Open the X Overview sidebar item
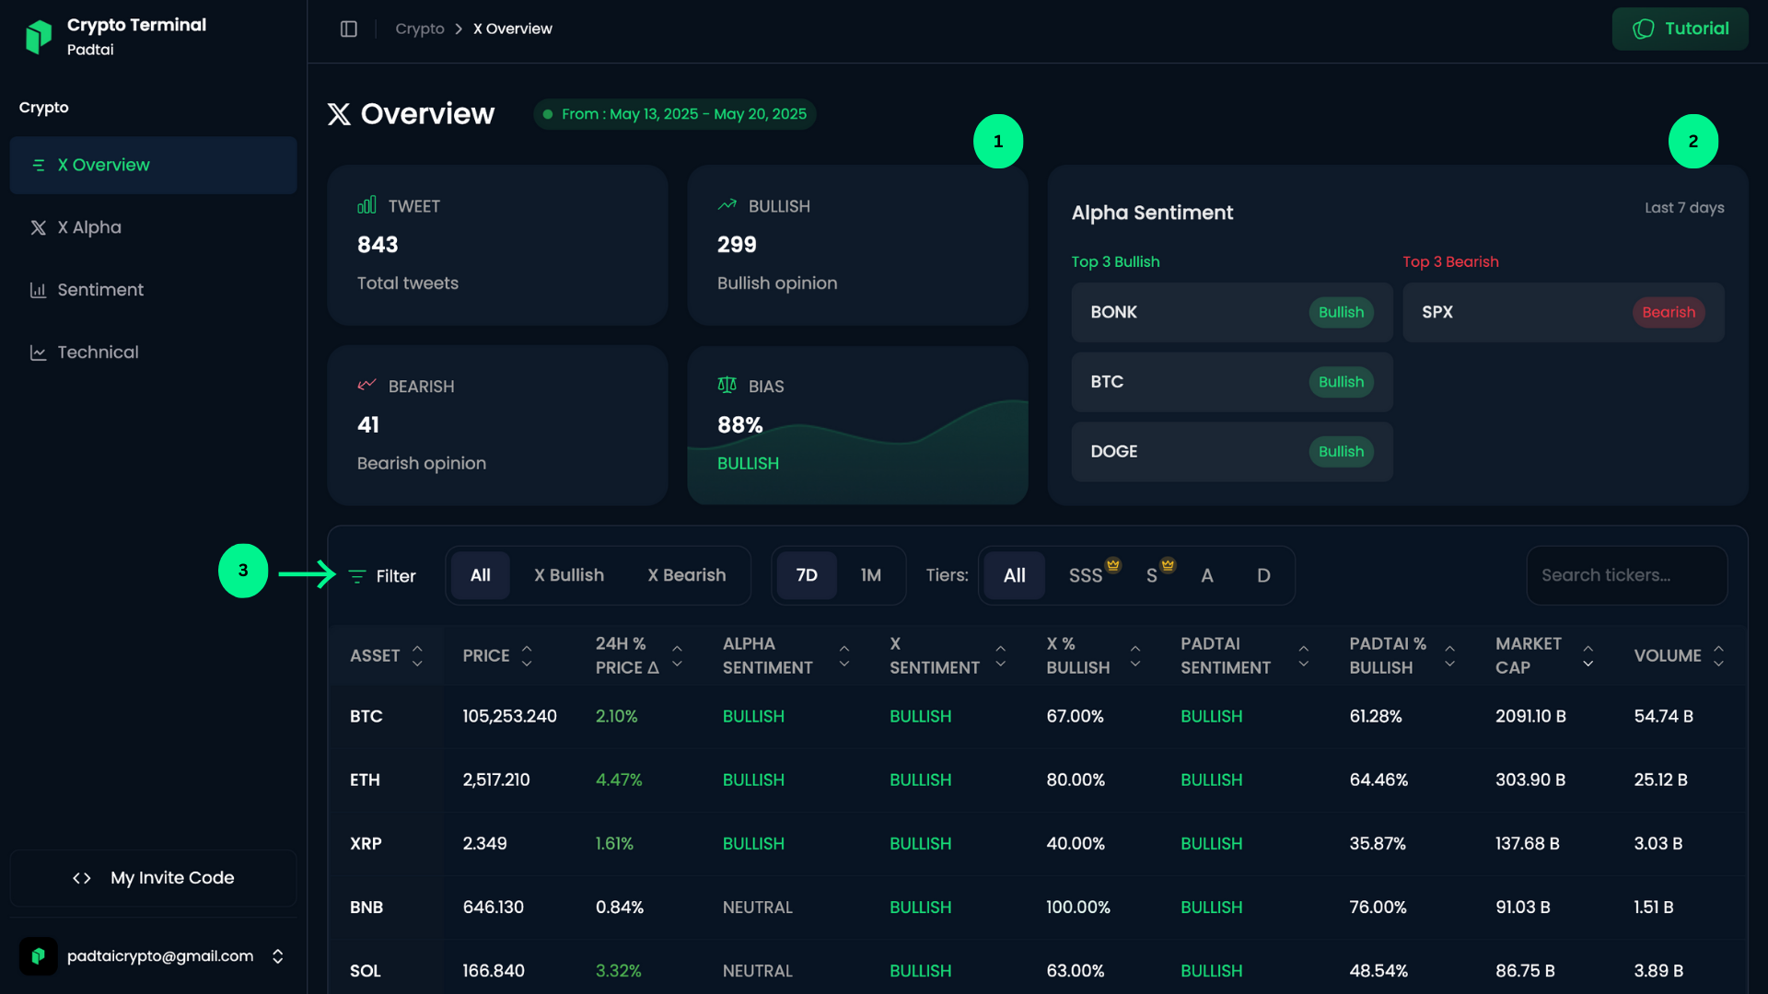The height and width of the screenshot is (994, 1768). (x=153, y=165)
